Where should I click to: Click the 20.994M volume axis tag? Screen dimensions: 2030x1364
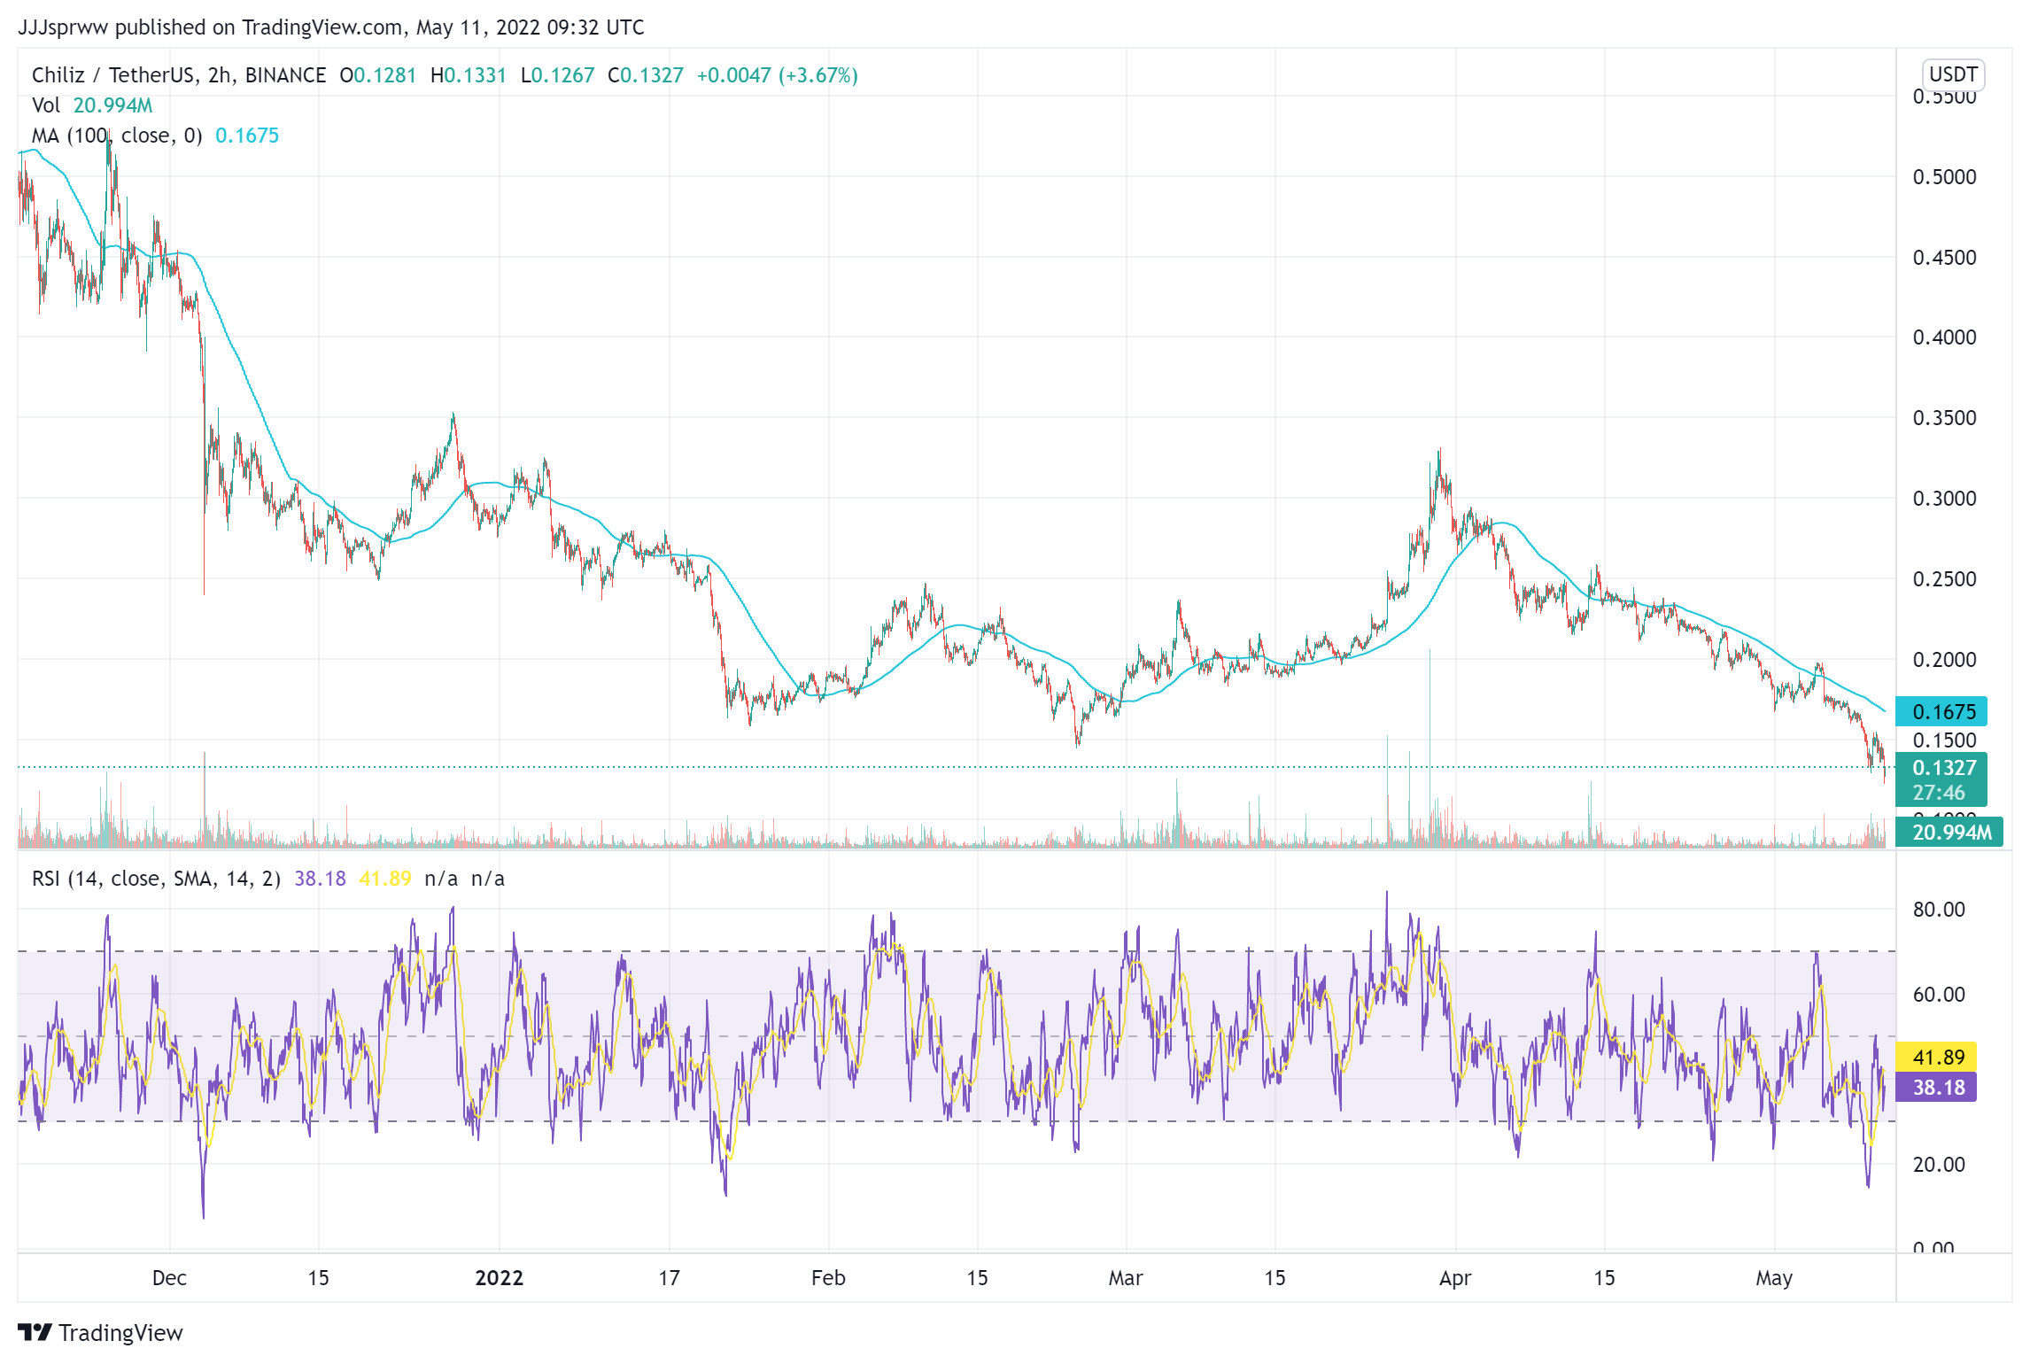coord(1949,832)
